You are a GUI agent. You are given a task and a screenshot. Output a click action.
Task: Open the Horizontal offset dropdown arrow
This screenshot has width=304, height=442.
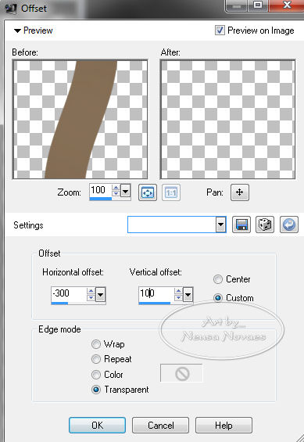[101, 295]
